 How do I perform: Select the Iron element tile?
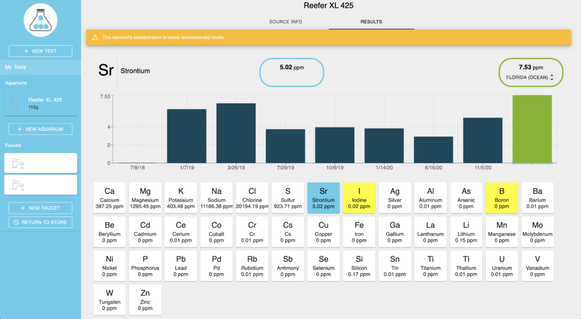[359, 231]
